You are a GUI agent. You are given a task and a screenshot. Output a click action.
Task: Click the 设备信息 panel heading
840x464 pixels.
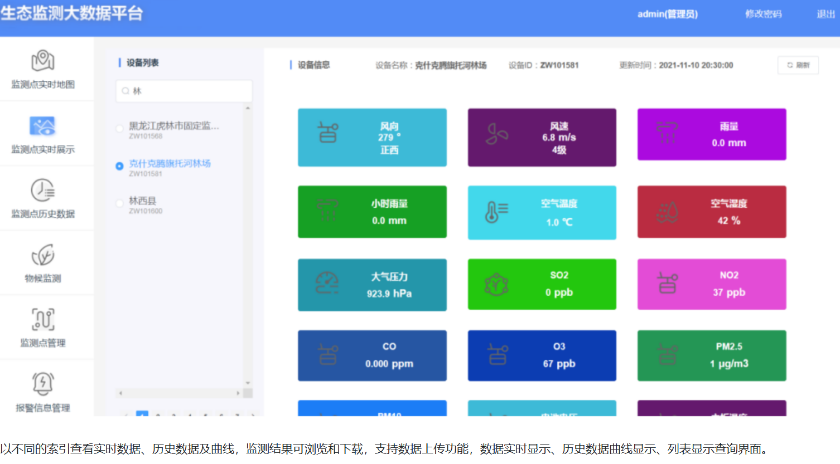(313, 65)
